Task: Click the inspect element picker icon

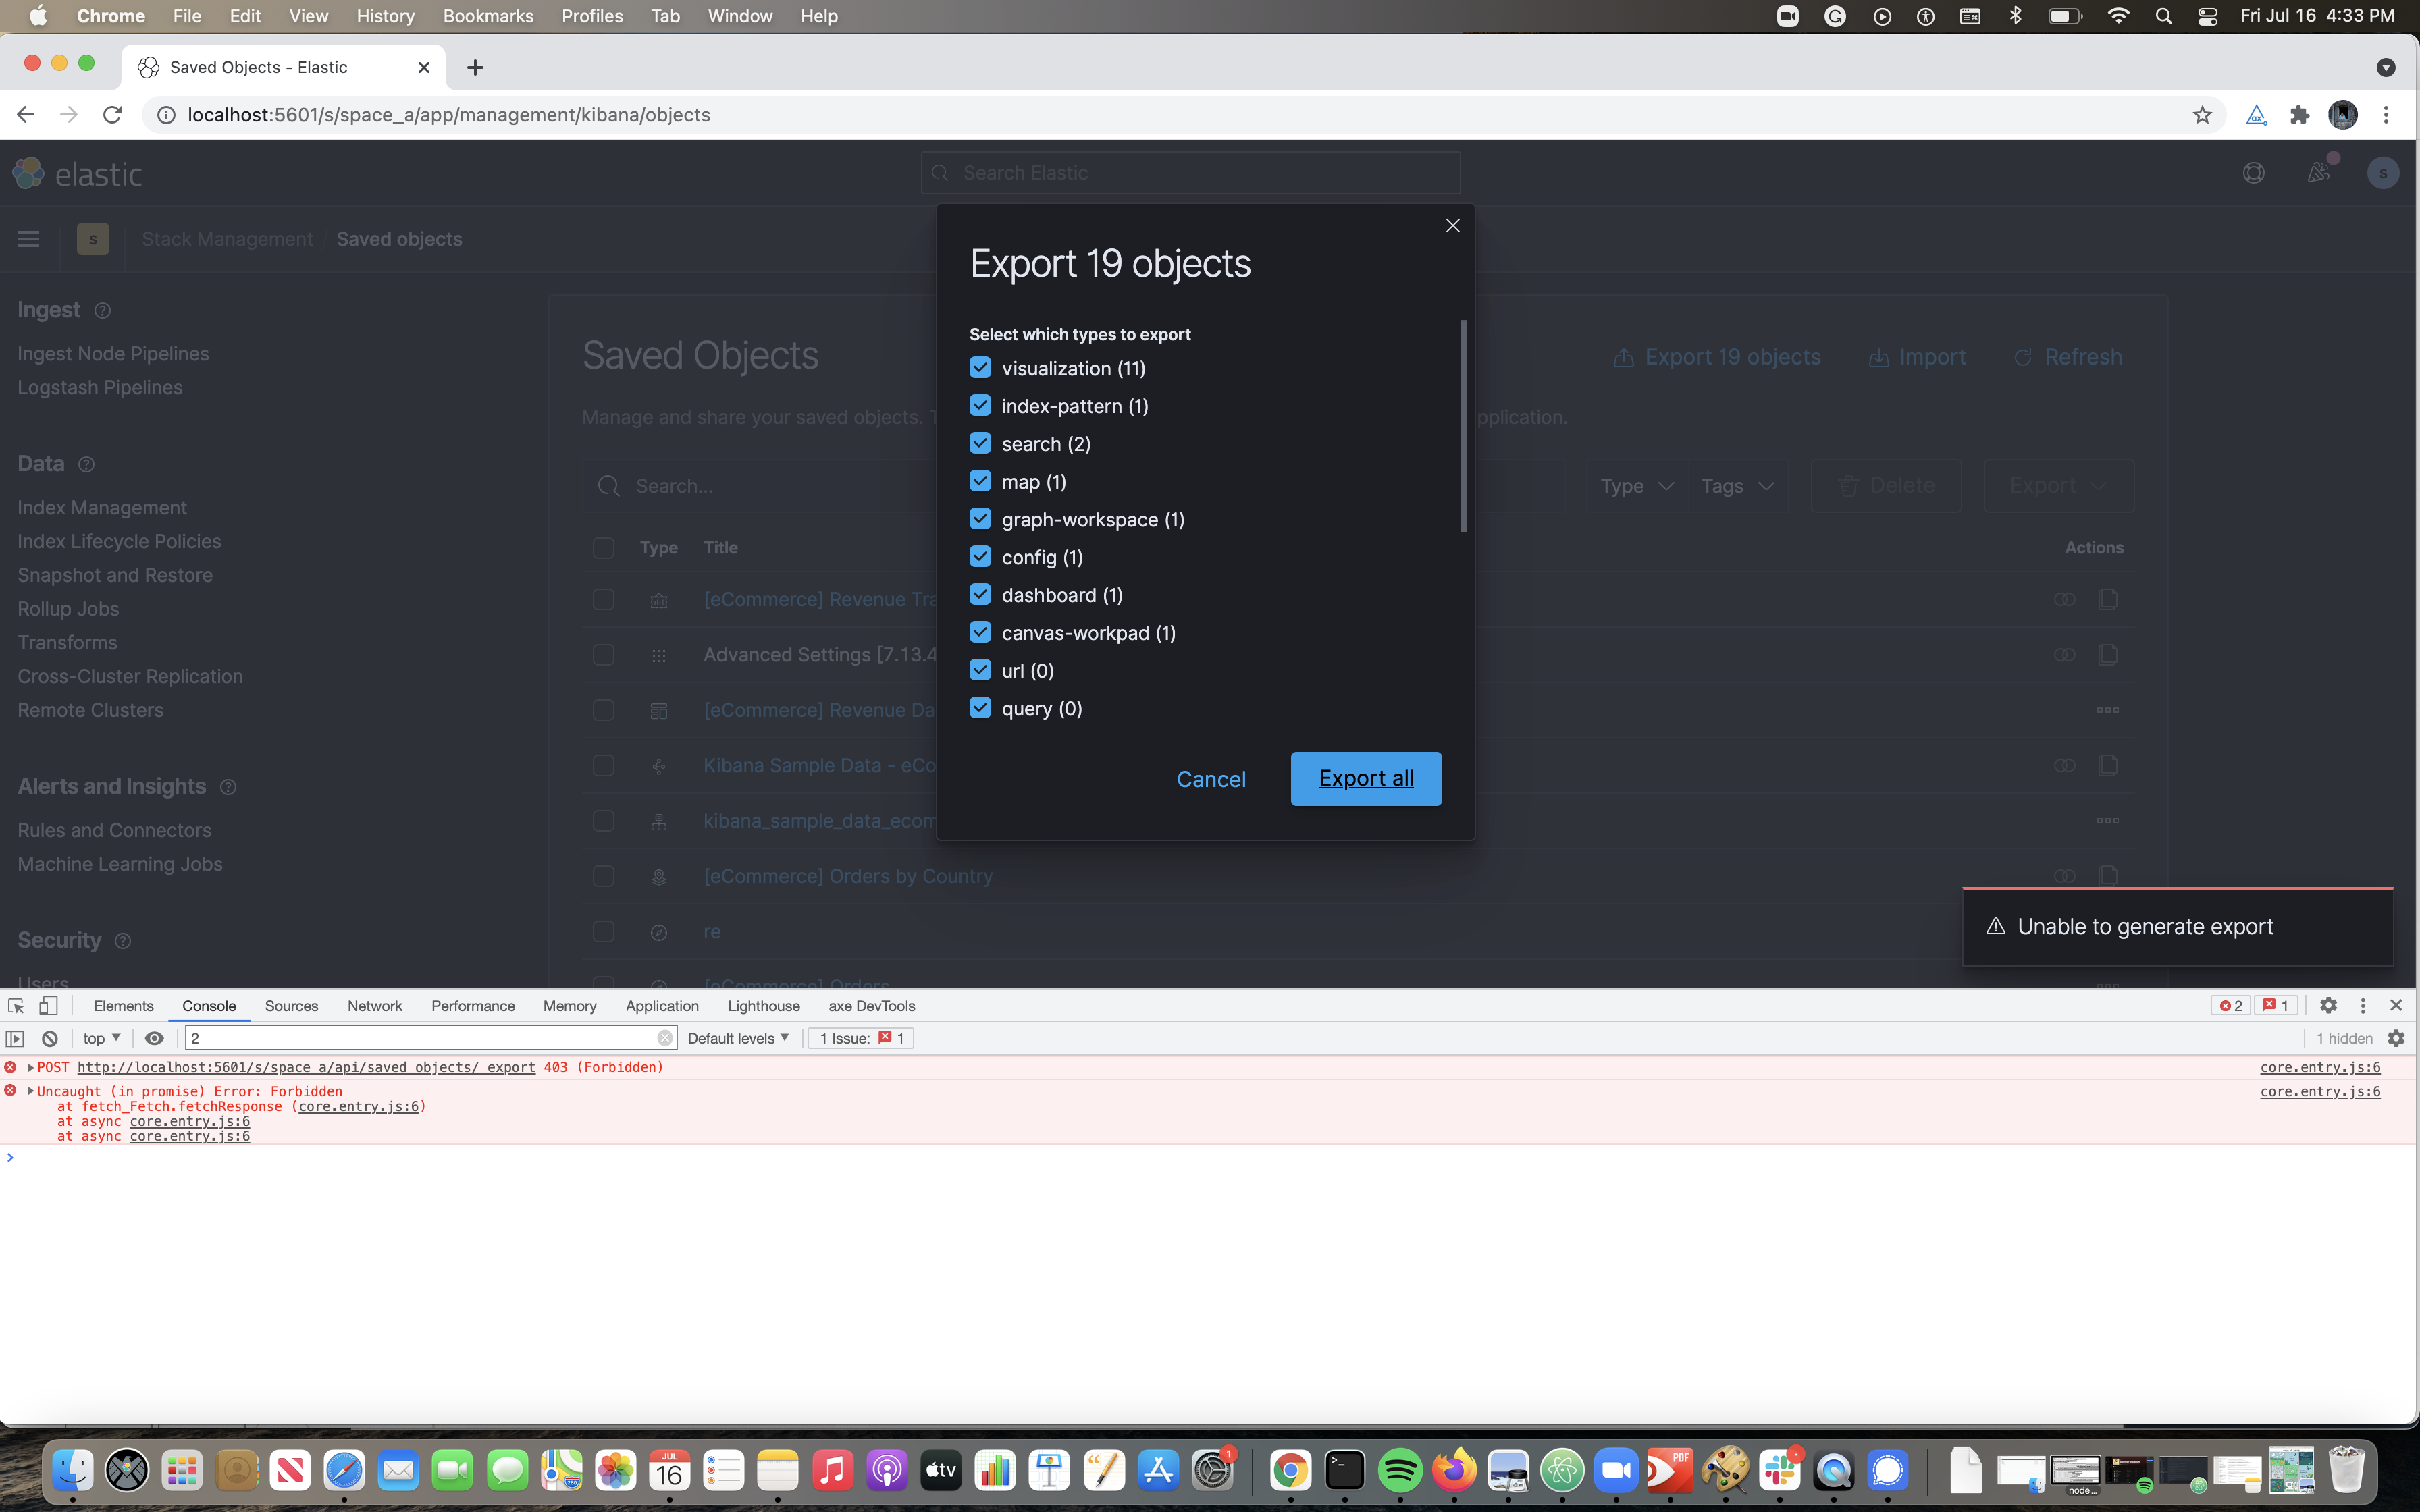Action: 16,1006
